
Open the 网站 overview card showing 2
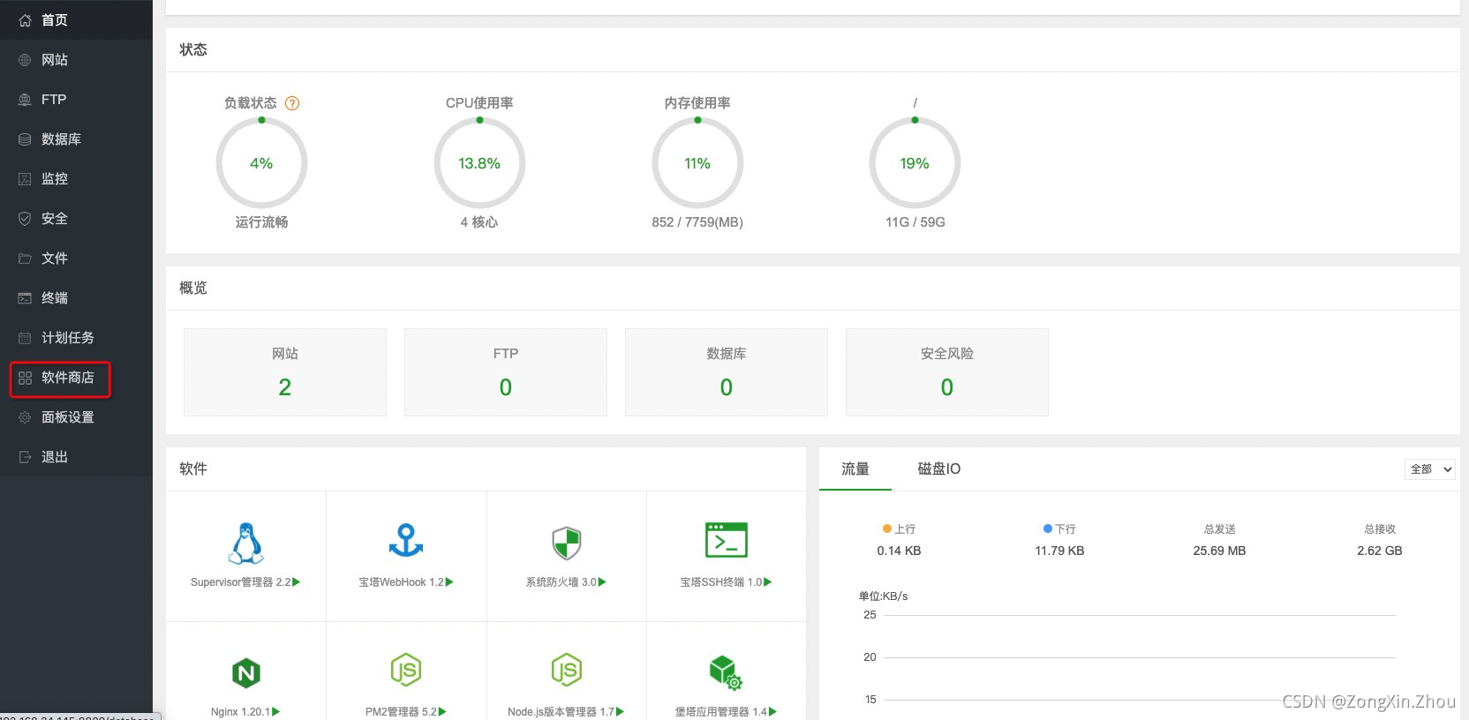click(285, 371)
